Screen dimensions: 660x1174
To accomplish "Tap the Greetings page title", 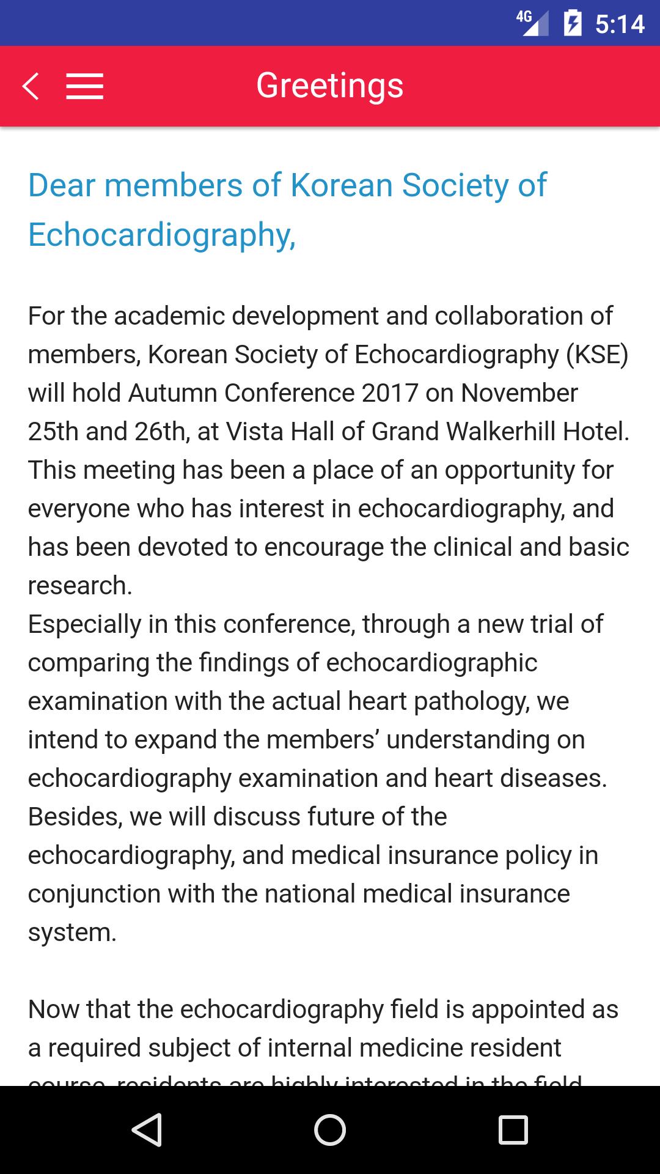I will point(329,86).
